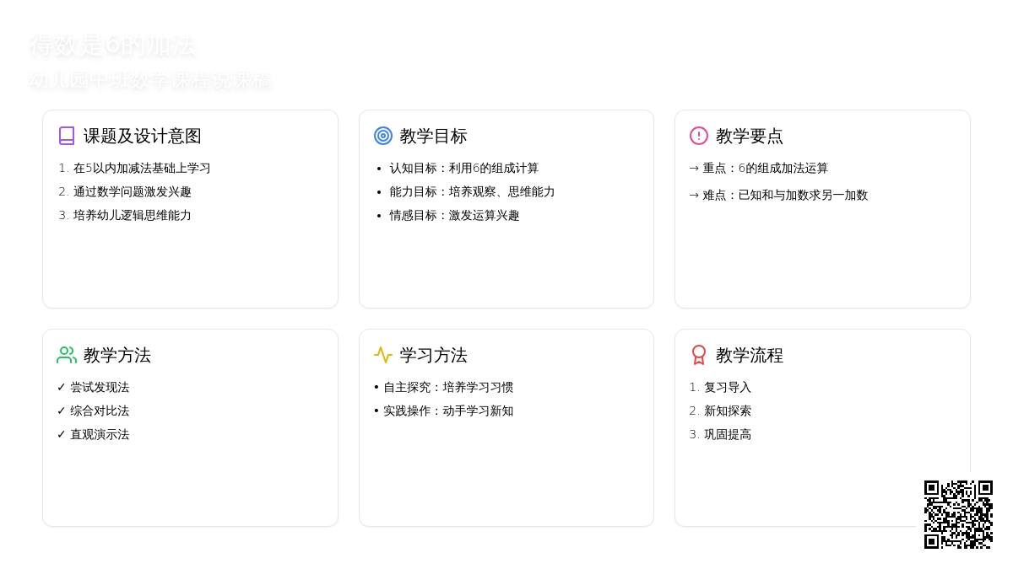Image resolution: width=1013 pixels, height=569 pixels.
Task: Click the 教学流程 heading text
Action: tap(750, 355)
